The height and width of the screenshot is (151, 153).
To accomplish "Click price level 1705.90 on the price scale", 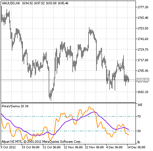I will [143, 71].
